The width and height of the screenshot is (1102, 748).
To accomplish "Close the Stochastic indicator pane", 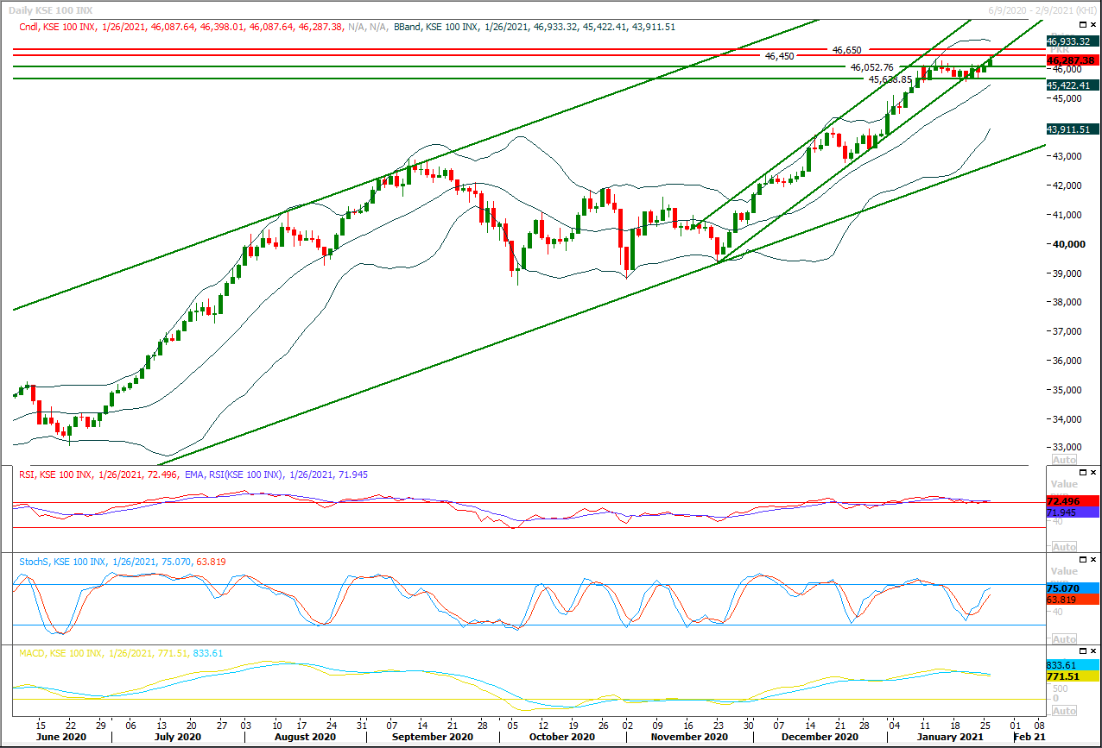I will (x=1094, y=559).
